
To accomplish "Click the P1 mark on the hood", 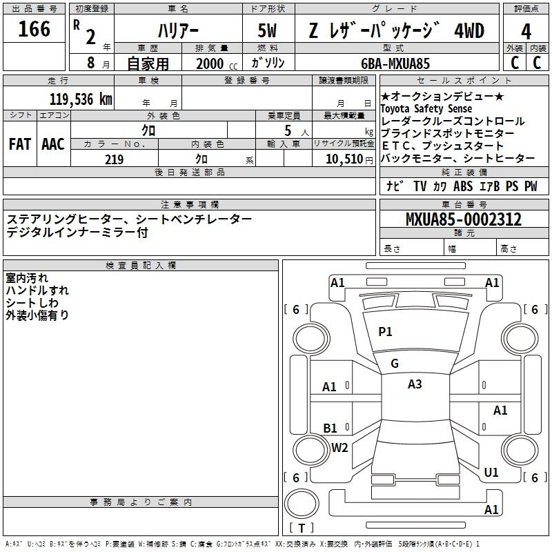I will pyautogui.click(x=385, y=332).
